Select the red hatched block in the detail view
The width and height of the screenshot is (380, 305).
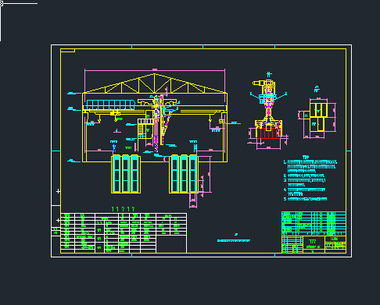[x=268, y=133]
